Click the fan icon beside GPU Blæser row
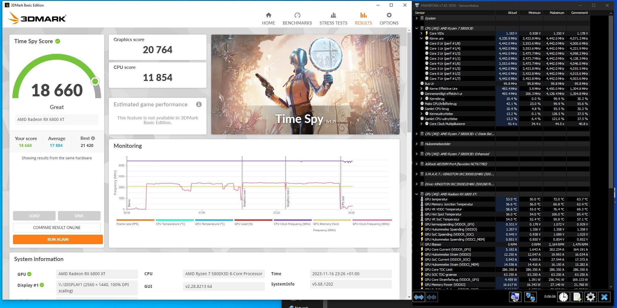 click(422, 244)
